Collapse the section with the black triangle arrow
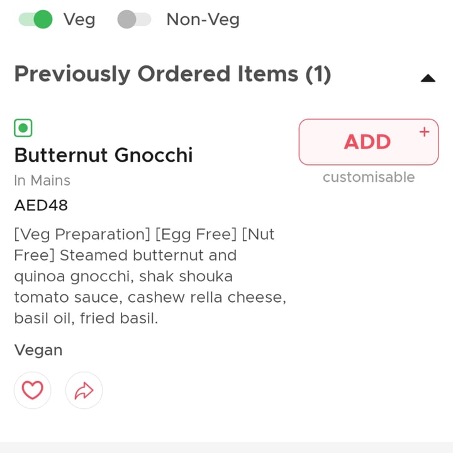453x453 pixels. coord(428,78)
